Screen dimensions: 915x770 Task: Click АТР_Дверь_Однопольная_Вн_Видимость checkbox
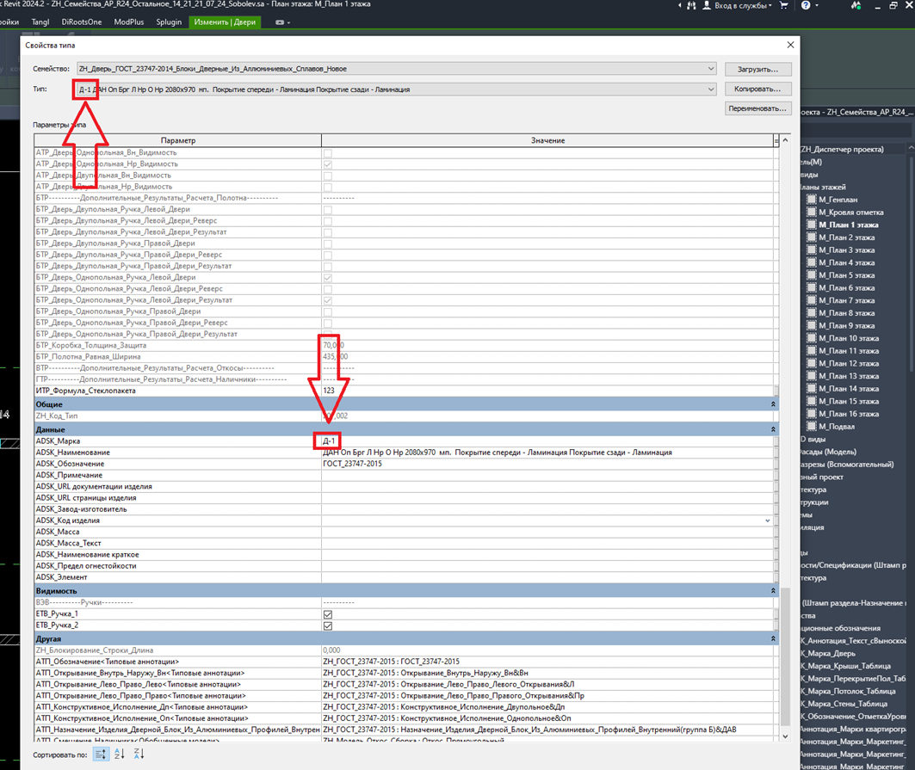328,153
